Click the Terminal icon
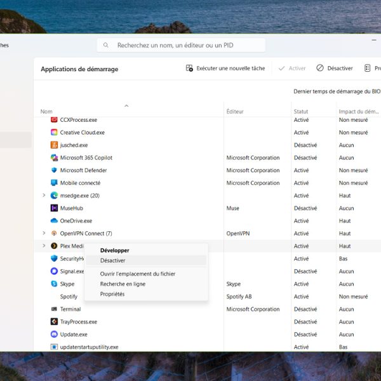 click(x=54, y=309)
